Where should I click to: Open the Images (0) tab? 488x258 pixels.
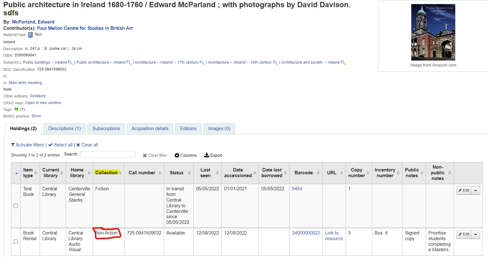[x=219, y=129]
